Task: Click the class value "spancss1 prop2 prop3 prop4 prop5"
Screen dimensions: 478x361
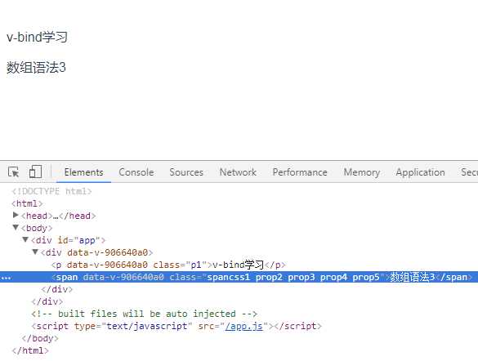Action: pyautogui.click(x=293, y=277)
